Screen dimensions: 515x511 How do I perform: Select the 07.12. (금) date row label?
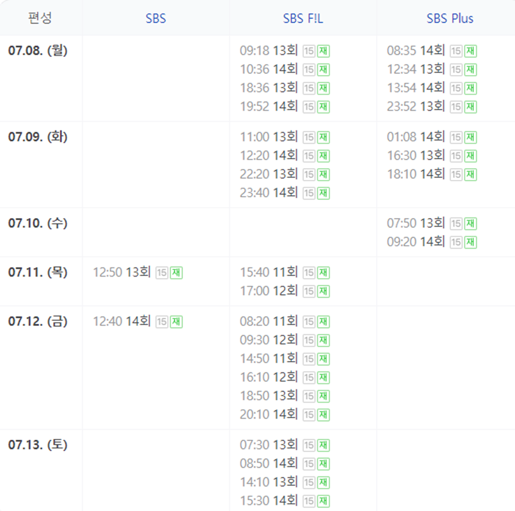(38, 321)
